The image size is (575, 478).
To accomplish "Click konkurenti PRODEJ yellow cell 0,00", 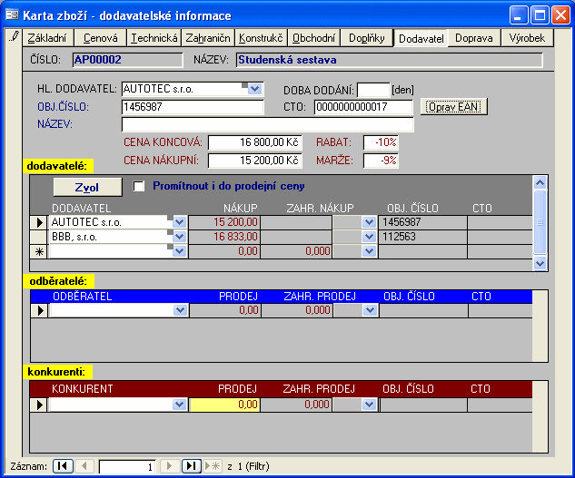I will click(x=224, y=405).
